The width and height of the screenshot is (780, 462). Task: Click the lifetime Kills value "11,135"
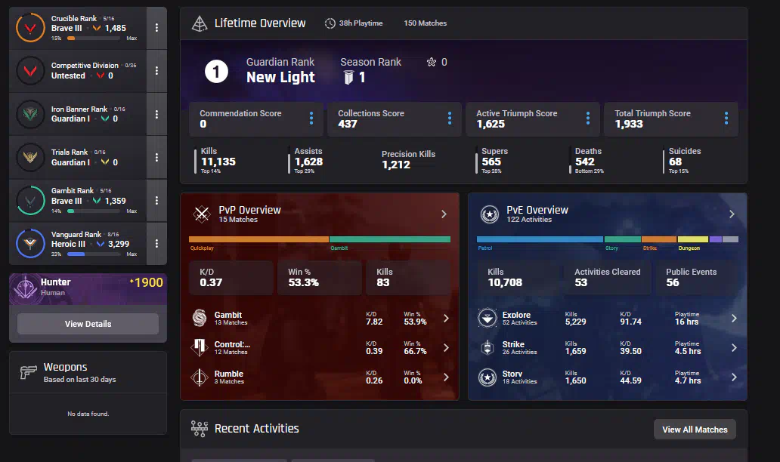tap(218, 162)
